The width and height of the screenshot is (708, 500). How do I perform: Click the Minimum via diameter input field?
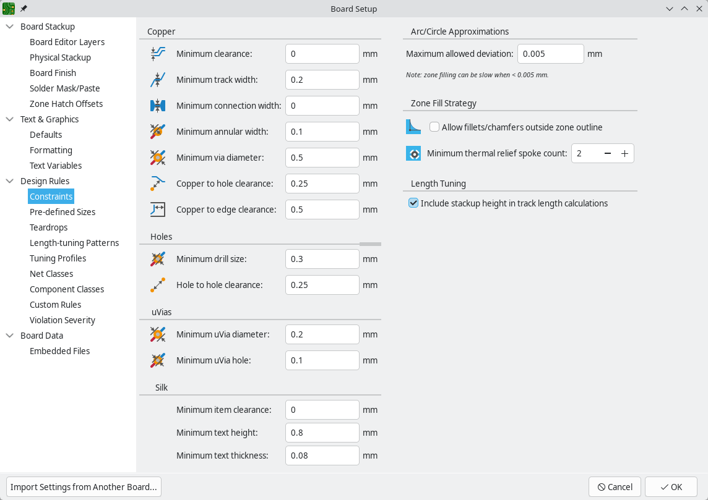coord(322,158)
